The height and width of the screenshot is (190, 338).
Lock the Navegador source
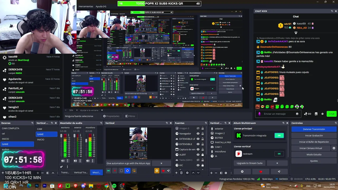tap(203, 134)
